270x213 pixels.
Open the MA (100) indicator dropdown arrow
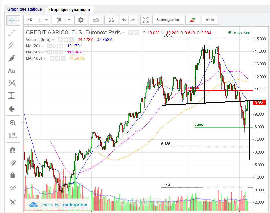pyautogui.click(x=44, y=58)
